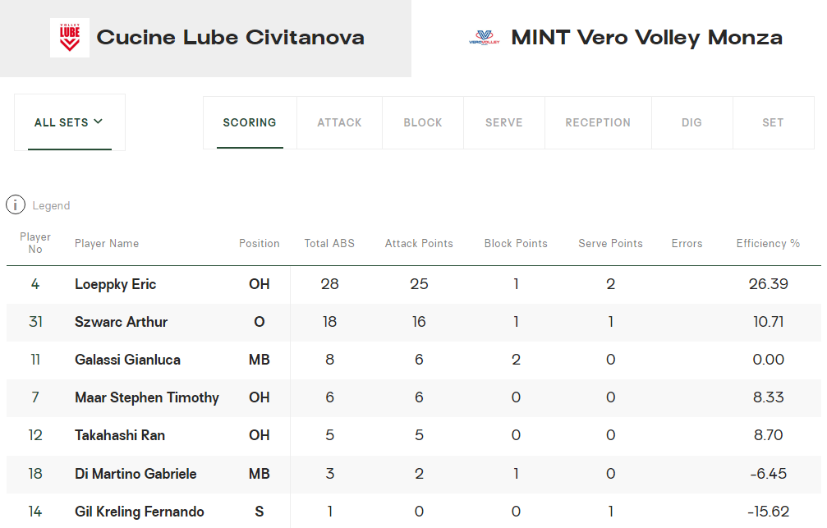
Task: Switch to the BLOCK tab
Action: (x=423, y=122)
